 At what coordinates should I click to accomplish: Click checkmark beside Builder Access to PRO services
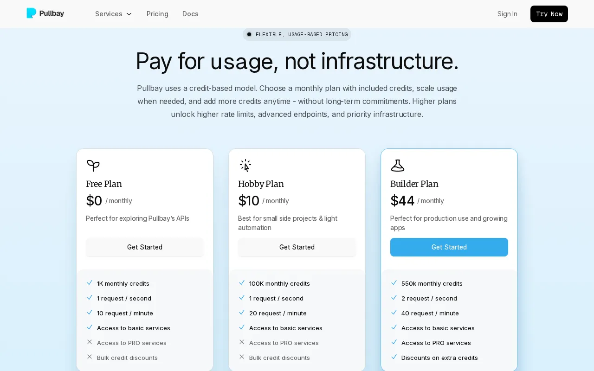click(394, 342)
